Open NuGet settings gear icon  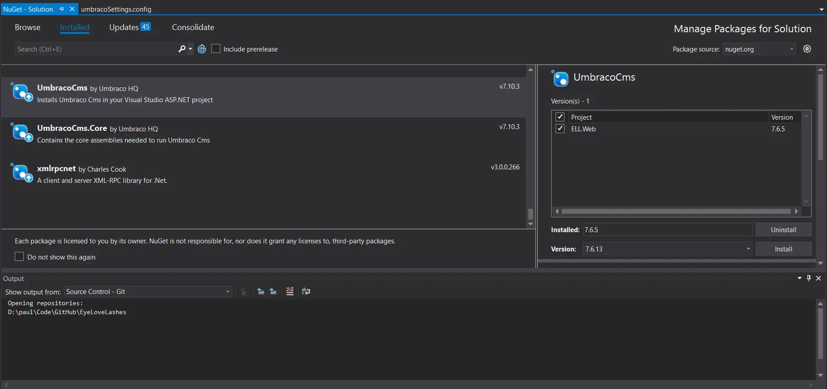point(807,49)
